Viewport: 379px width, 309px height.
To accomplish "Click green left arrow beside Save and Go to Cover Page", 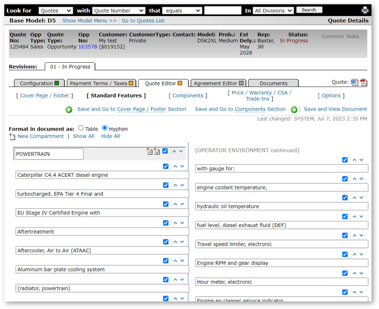I will click(69, 110).
